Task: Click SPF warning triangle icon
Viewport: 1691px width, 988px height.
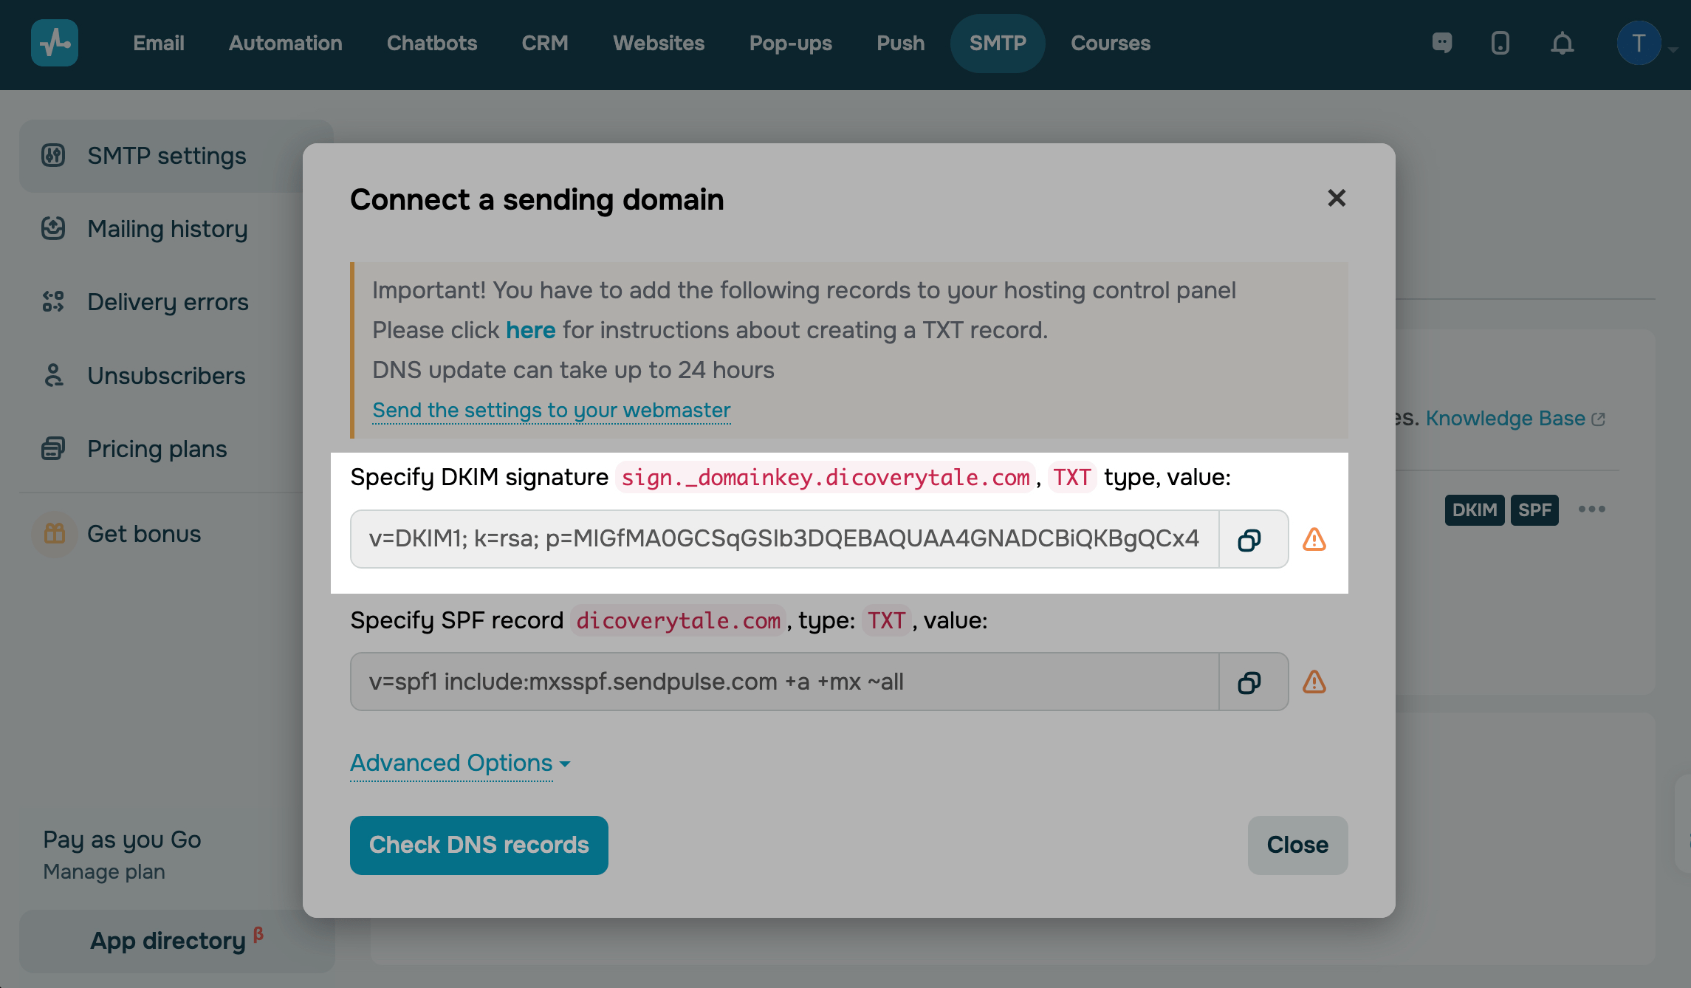Action: 1314,682
